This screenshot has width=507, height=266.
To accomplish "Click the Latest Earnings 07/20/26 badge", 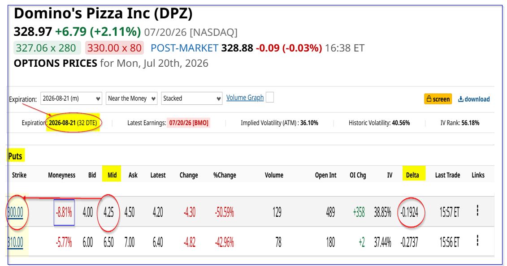I will (x=189, y=123).
